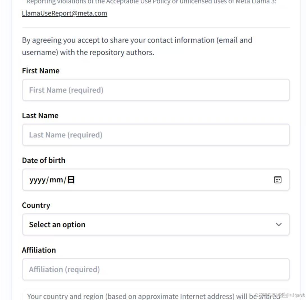This screenshot has height=300, width=306.
Task: Click the "Affiliation" field label
Action: (39, 250)
